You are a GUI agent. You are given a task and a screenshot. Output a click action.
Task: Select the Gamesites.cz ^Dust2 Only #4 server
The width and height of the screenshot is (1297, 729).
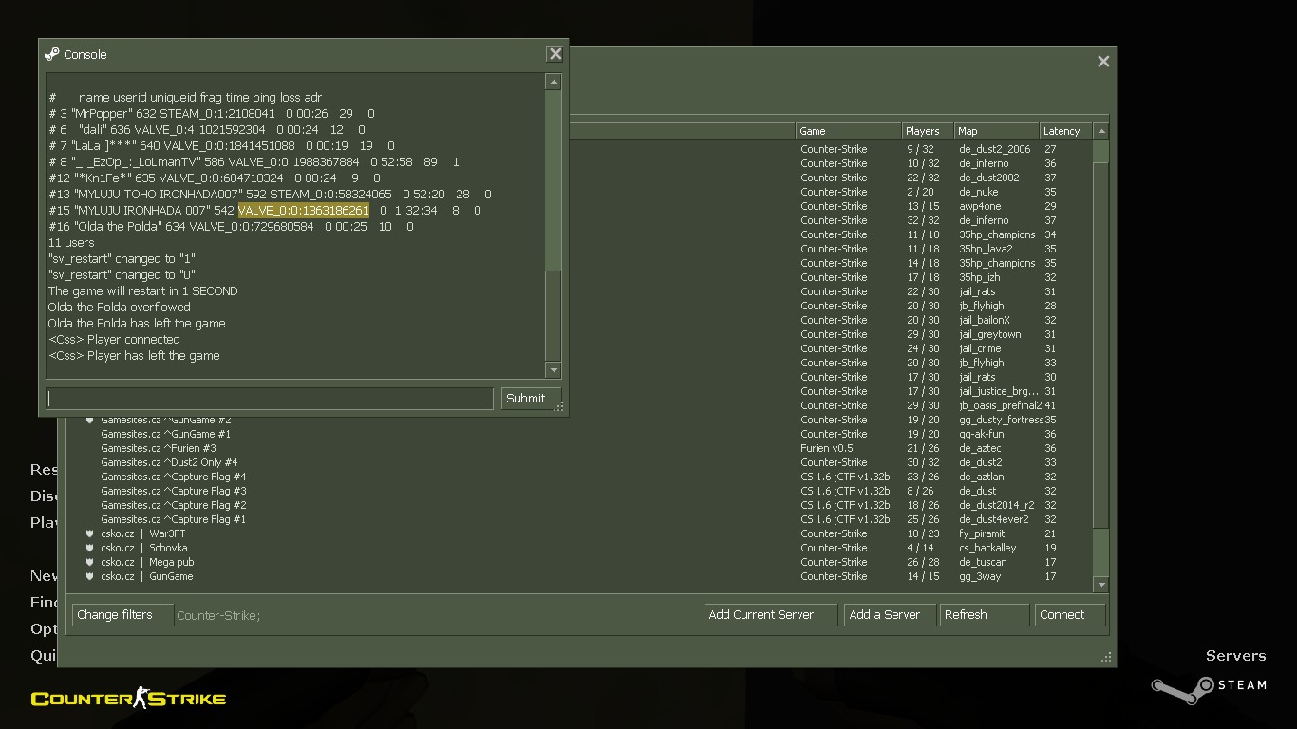tap(578, 462)
